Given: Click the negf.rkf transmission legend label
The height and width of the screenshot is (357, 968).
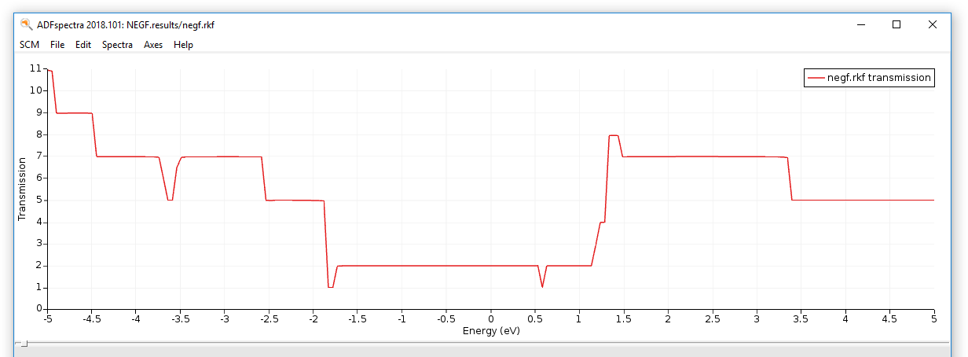Looking at the screenshot, I should (x=878, y=78).
